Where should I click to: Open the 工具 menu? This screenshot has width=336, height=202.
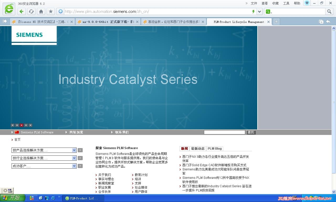pyautogui.click(x=286, y=3)
